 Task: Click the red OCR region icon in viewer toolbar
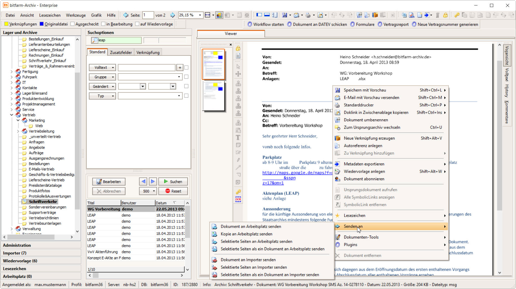point(238,200)
